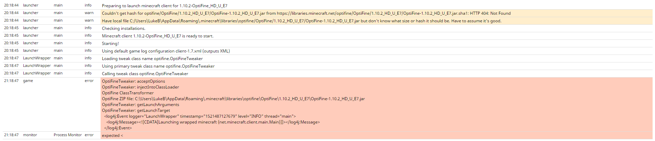
Task: Click the 'Loading tweak class name' message
Action: coord(152,59)
